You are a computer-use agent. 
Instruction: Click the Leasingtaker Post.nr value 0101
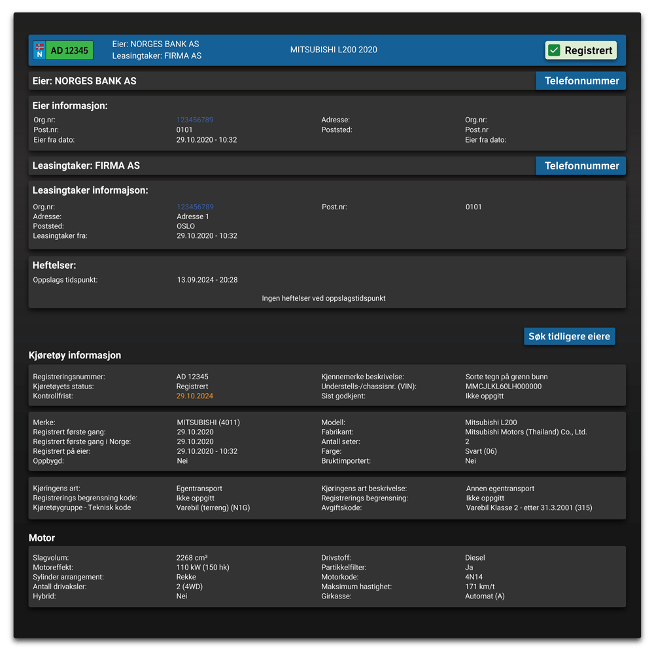click(473, 207)
